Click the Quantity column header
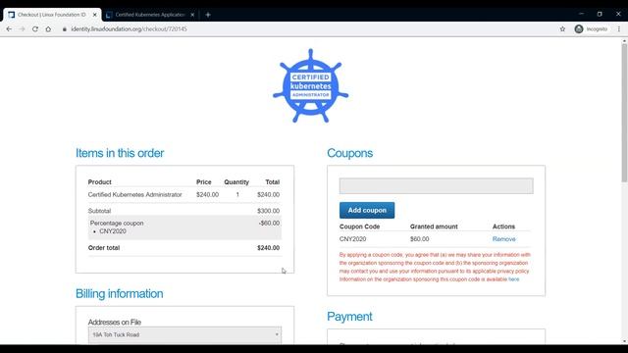This screenshot has height=353, width=628. tap(236, 182)
